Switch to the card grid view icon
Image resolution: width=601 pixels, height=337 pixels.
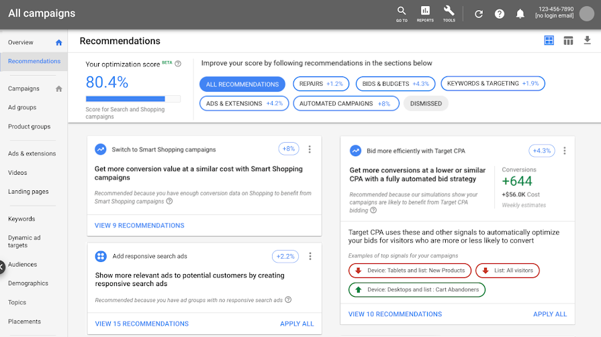point(549,41)
